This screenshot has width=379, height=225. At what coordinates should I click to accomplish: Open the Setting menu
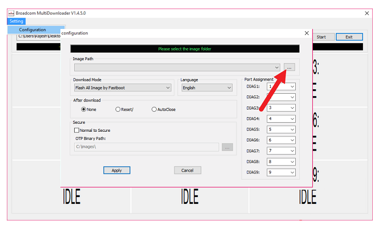(x=16, y=21)
